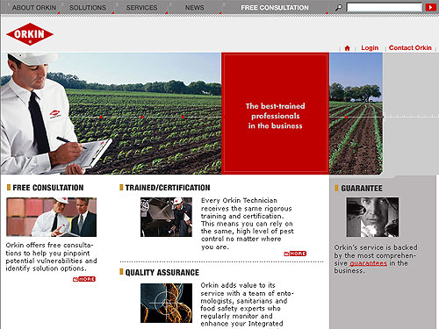Click the Orkin diamond logo

tap(30, 34)
